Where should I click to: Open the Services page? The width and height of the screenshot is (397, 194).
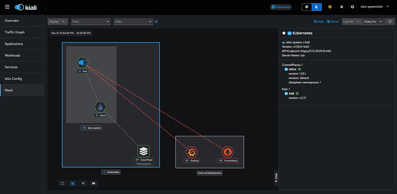(22, 67)
